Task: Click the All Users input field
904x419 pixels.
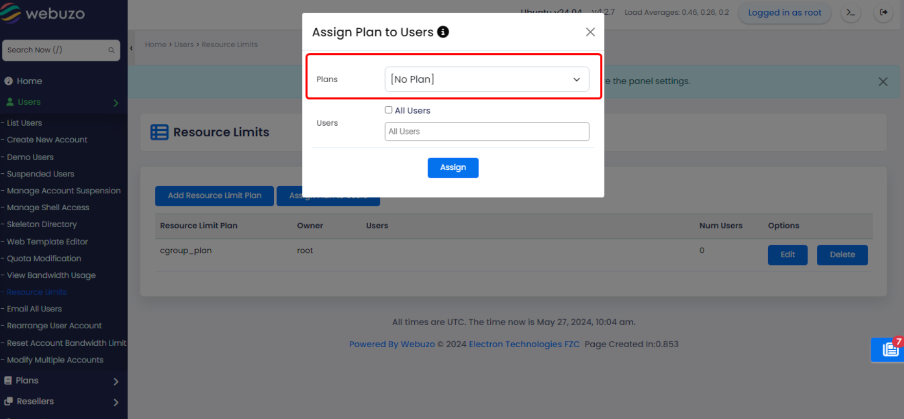Action: [486, 132]
